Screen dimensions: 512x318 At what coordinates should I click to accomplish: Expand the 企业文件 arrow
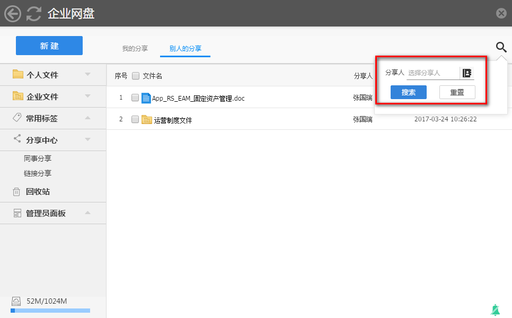coord(87,96)
